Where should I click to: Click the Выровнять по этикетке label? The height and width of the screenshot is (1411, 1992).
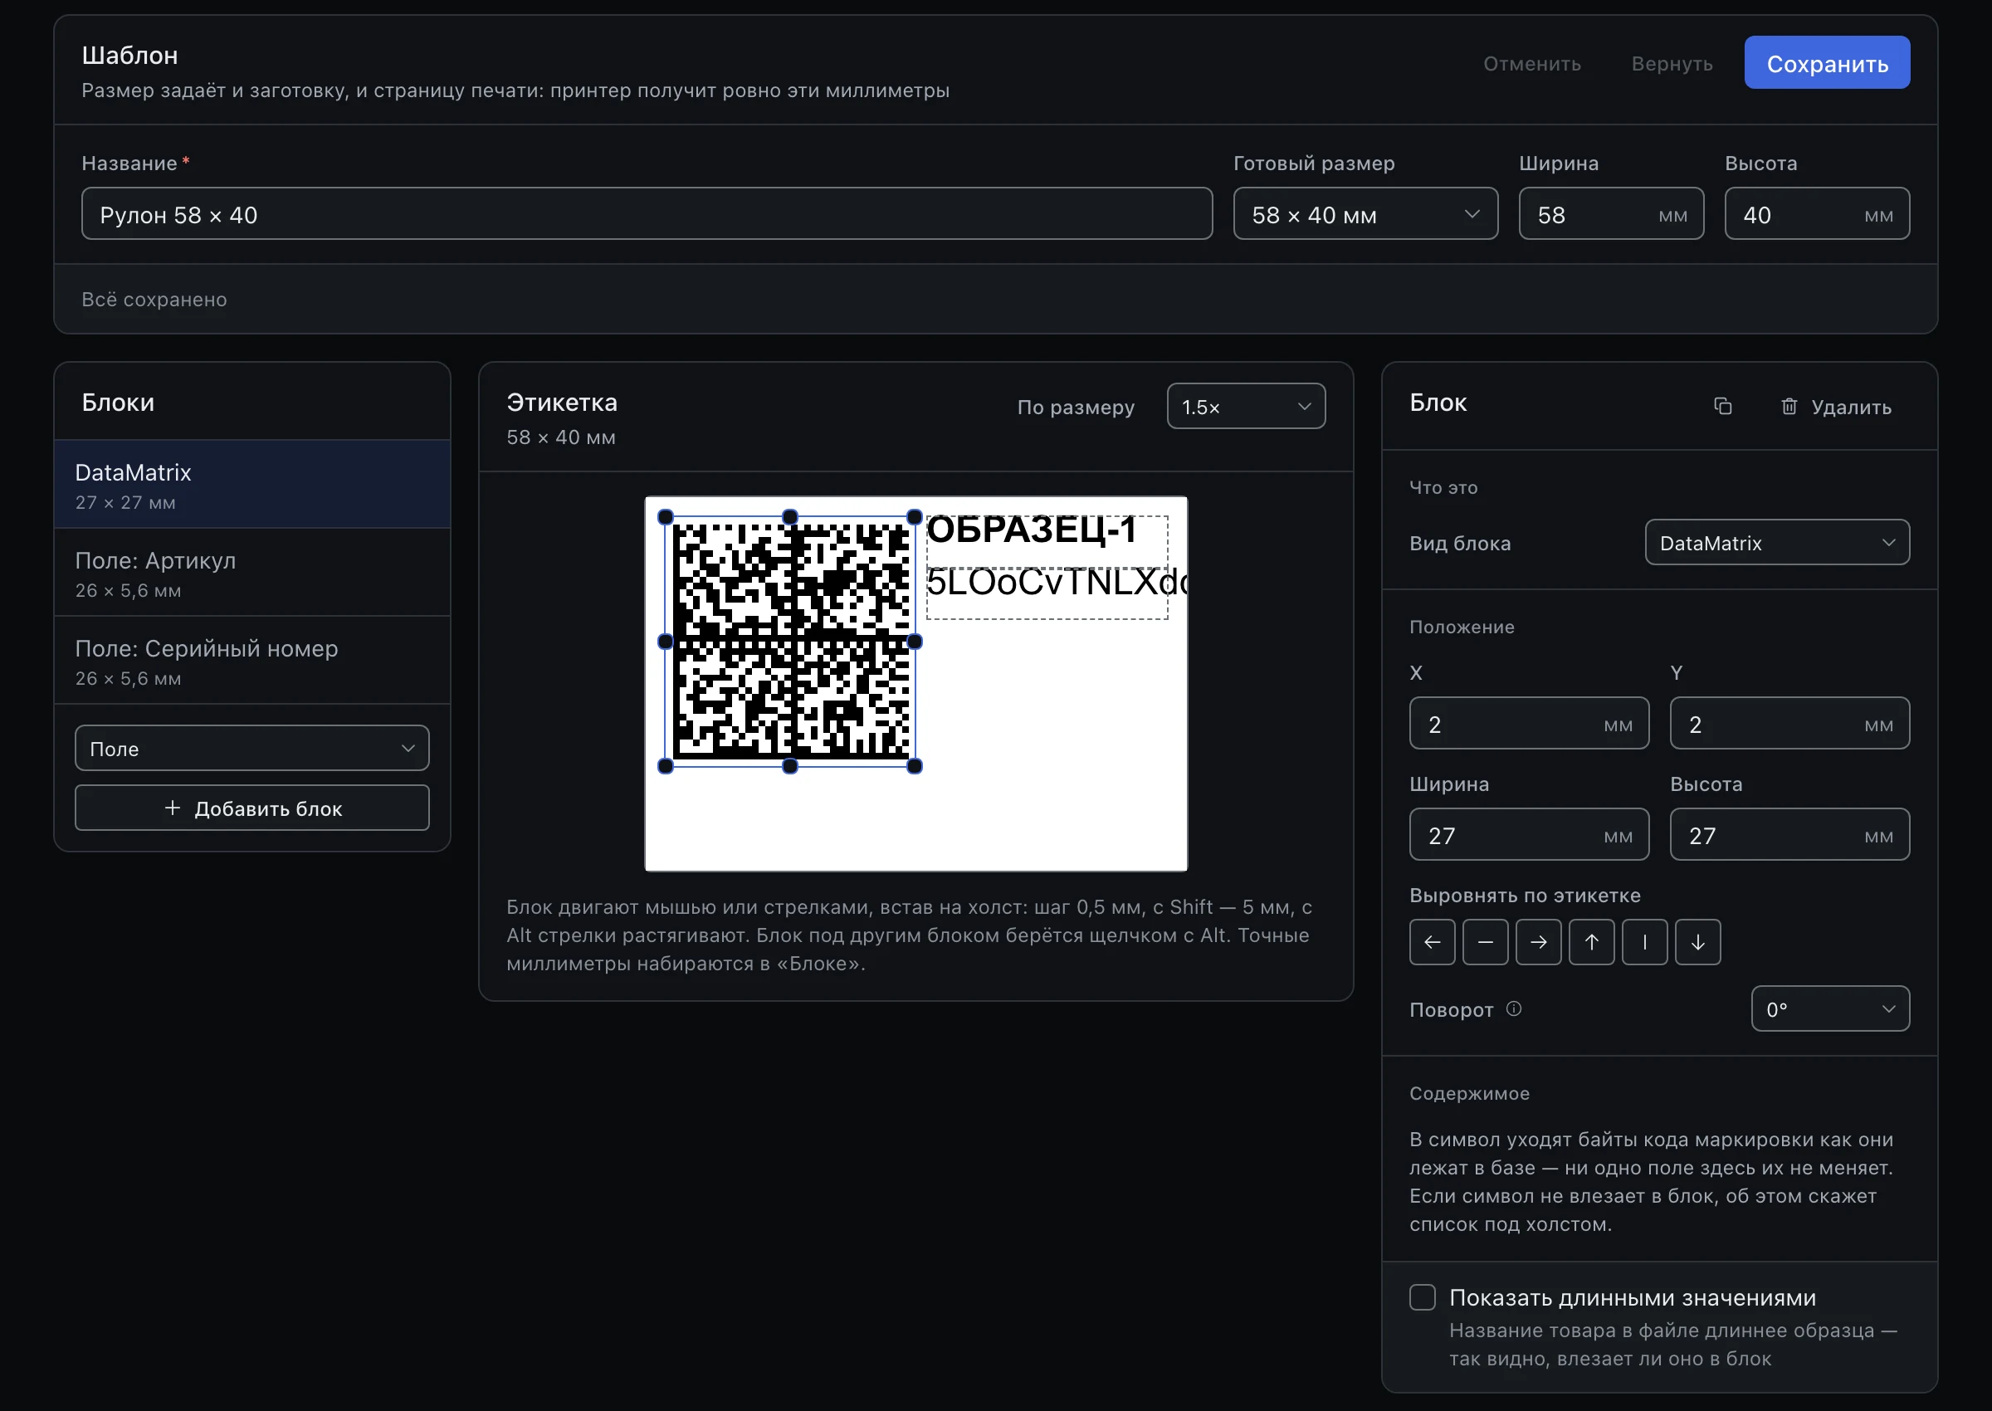coord(1525,895)
